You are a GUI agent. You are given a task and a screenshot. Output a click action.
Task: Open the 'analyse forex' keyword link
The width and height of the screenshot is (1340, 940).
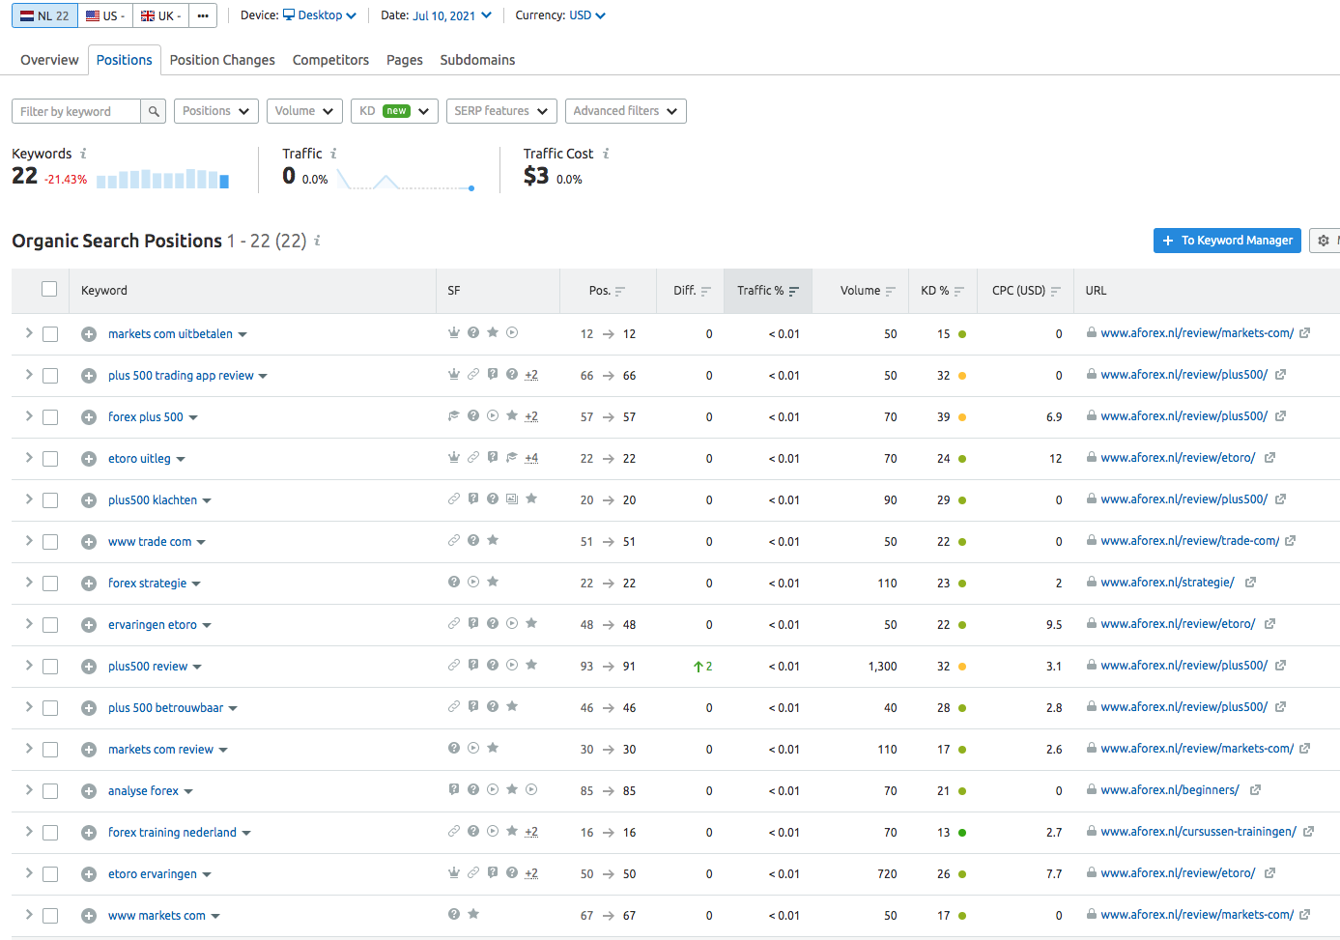click(x=143, y=791)
